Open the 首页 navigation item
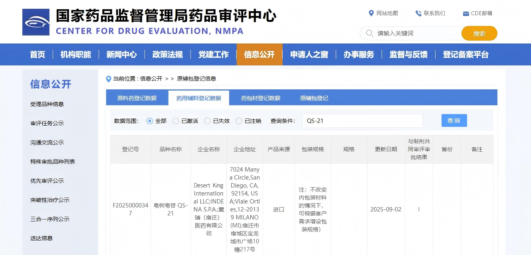 point(38,55)
